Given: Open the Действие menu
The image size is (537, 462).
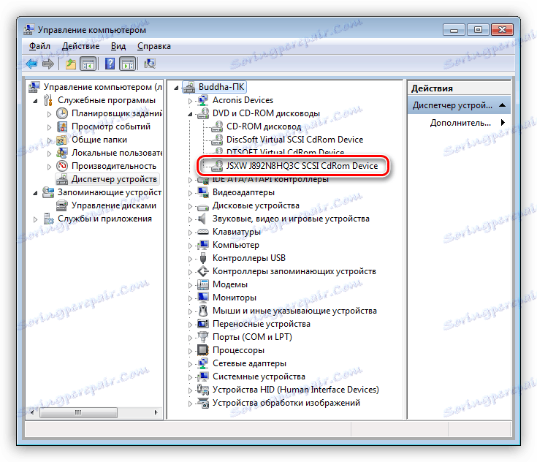Looking at the screenshot, I should point(80,46).
